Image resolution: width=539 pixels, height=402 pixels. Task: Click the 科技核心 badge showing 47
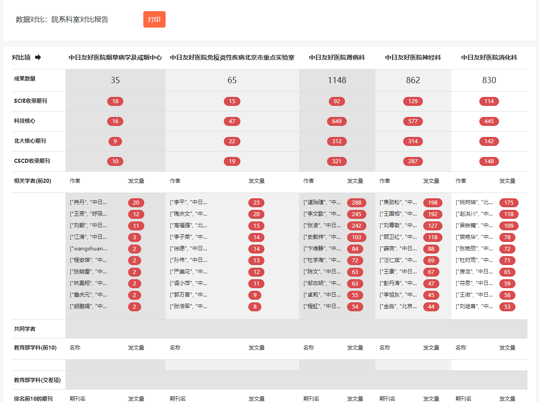point(232,121)
